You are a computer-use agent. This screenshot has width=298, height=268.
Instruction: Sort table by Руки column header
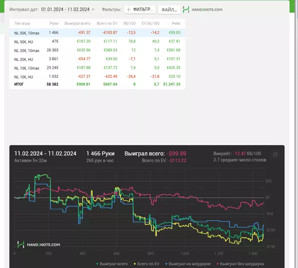point(54,23)
